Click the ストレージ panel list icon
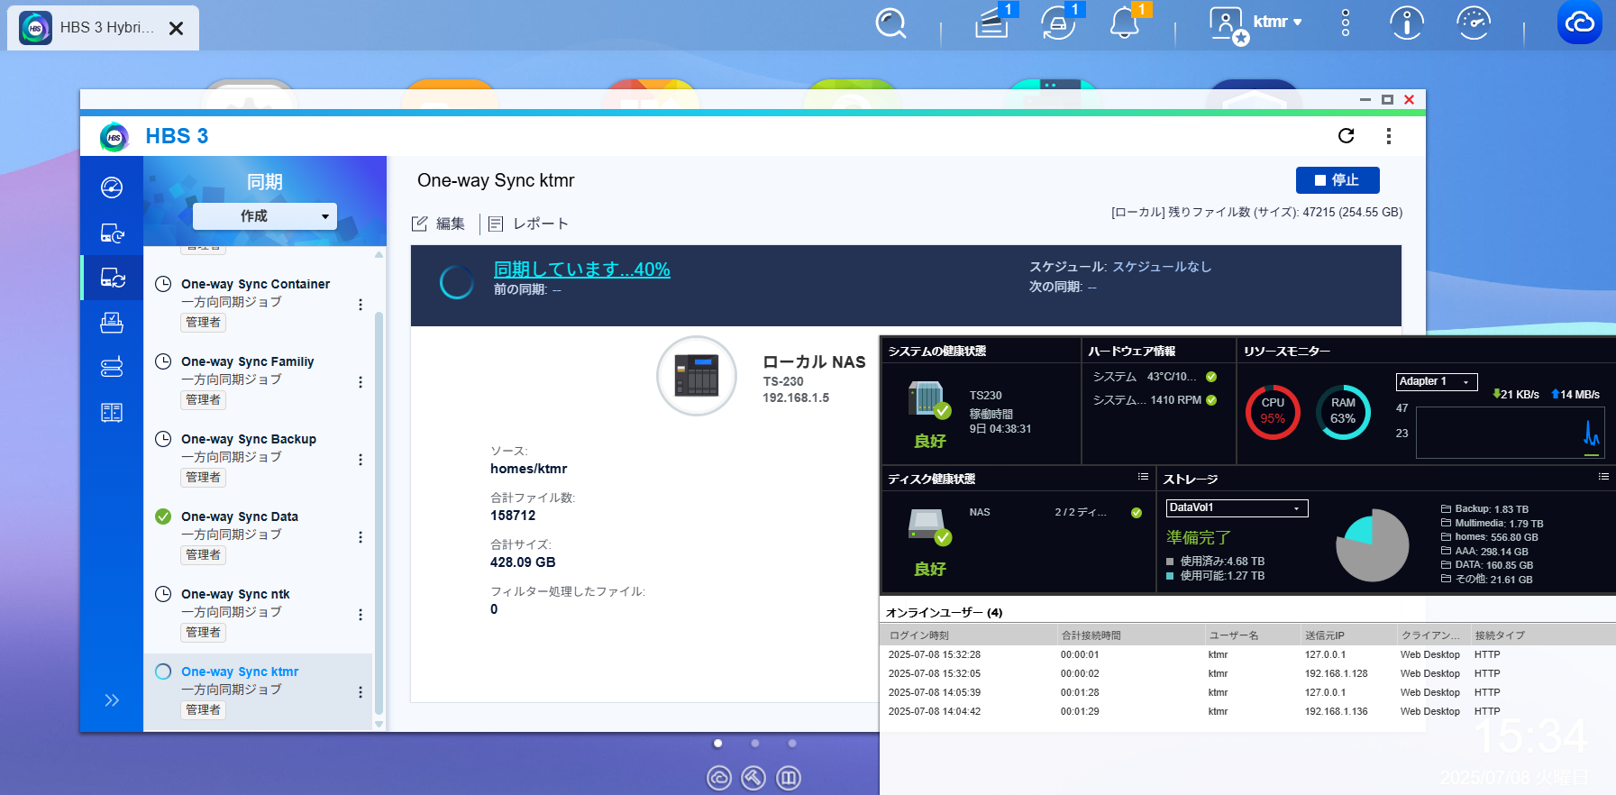This screenshot has width=1616, height=795. coord(1603,477)
